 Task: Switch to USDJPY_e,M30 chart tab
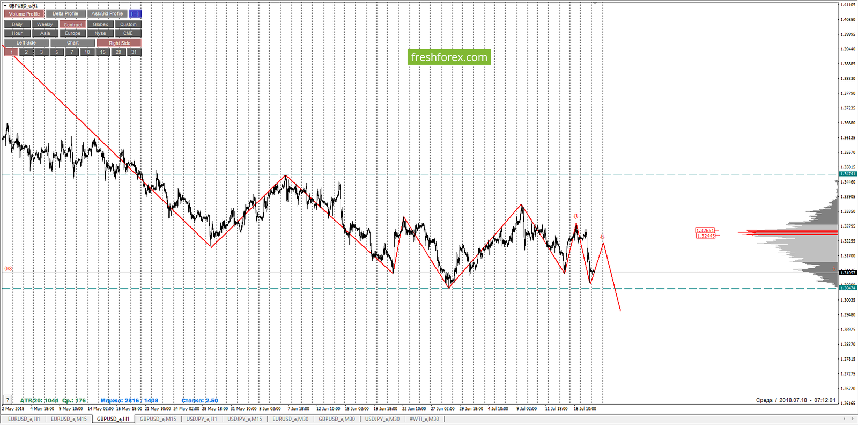[x=382, y=419]
